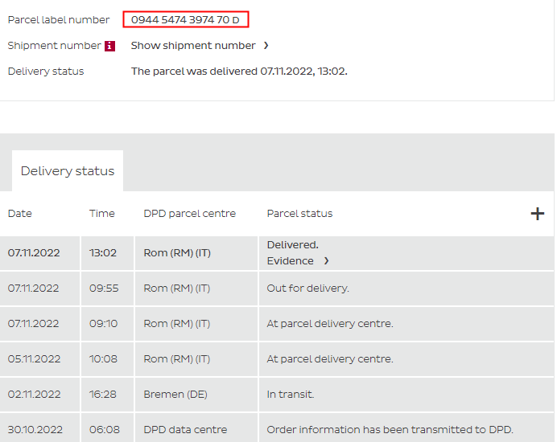Click the chevron after Show shipment number
Viewport: 557px width, 442px height.
(x=266, y=46)
